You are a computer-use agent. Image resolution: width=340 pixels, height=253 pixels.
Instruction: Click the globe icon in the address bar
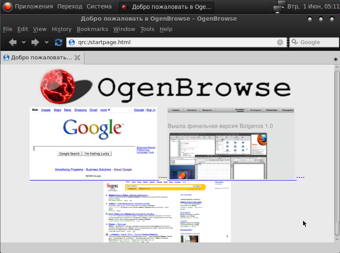click(x=72, y=42)
